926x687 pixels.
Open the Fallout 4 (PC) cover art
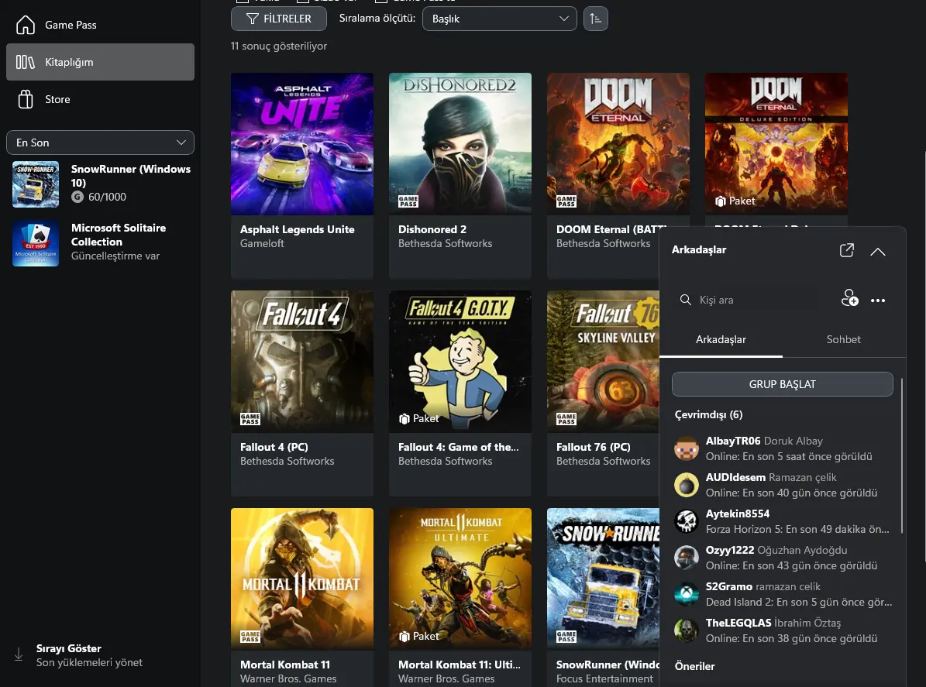(x=301, y=361)
